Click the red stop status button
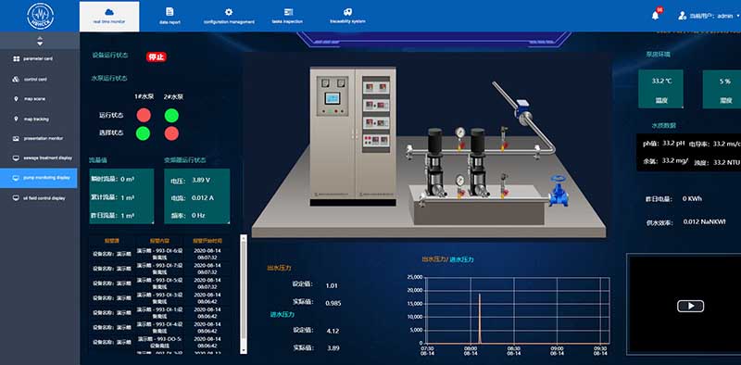The height and width of the screenshot is (365, 741). [156, 57]
